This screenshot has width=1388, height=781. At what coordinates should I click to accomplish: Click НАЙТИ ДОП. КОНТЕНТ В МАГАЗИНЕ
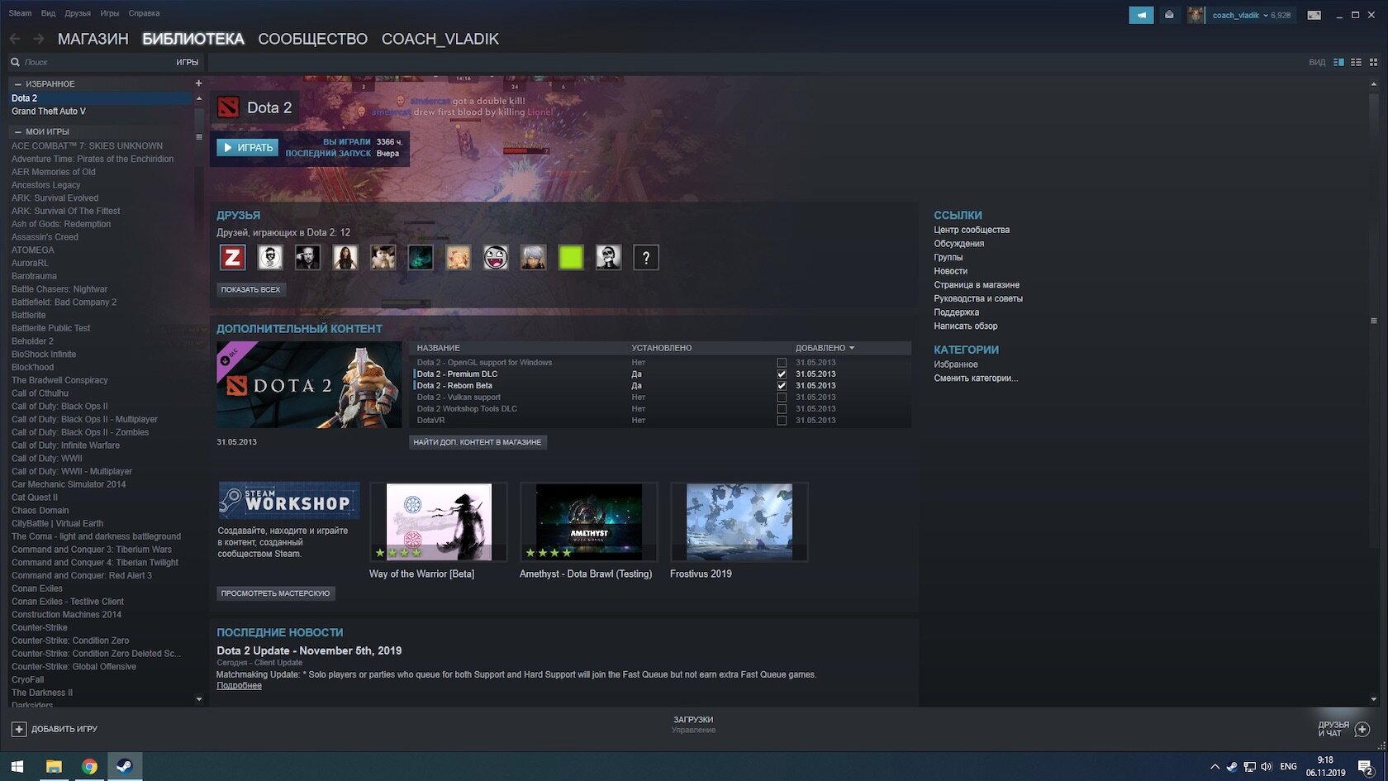click(x=478, y=442)
